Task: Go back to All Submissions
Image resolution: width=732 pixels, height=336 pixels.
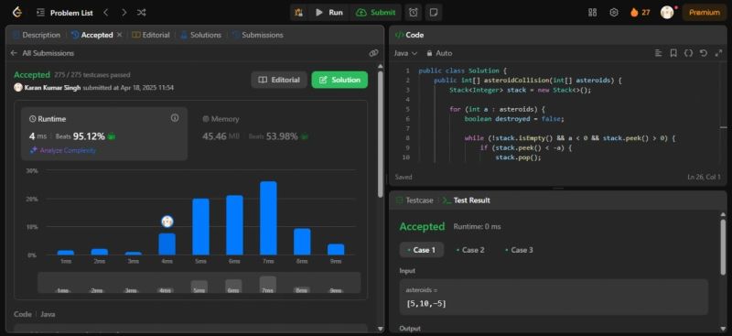Action: (42, 53)
